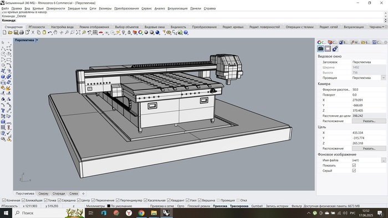Click the wallpaper frame icon in properties panel
Screen dimensions: 388x218
pos(328,49)
